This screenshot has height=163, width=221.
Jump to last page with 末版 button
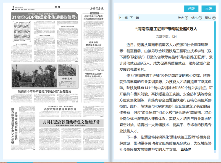coord(209,9)
